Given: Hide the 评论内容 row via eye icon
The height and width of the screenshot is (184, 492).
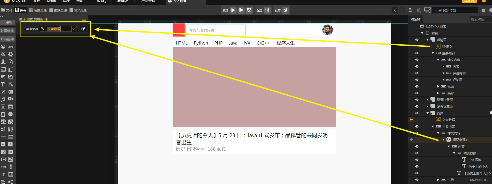Looking at the screenshot, I should [x=417, y=73].
